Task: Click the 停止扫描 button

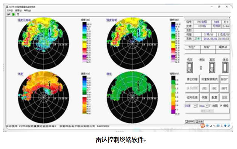Action: (x=192, y=79)
